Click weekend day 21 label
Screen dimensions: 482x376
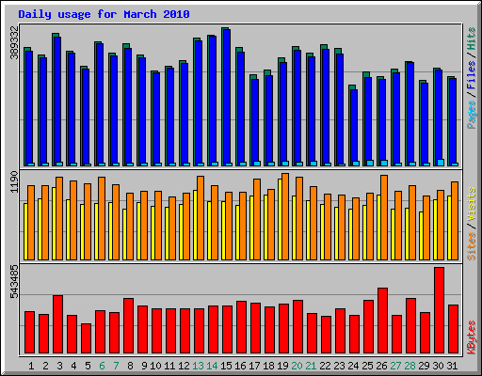311,366
